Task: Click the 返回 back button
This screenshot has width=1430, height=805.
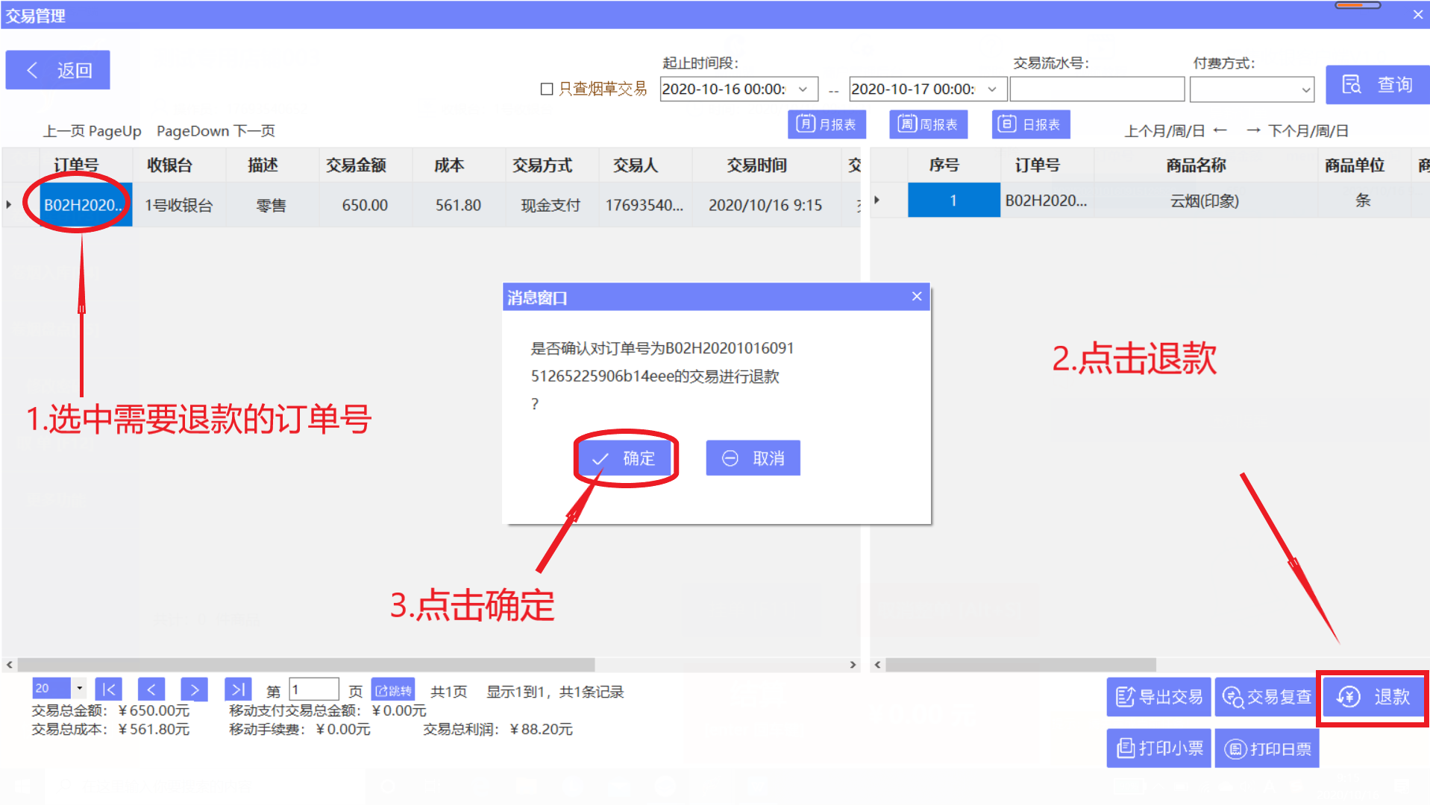Action: coord(57,69)
